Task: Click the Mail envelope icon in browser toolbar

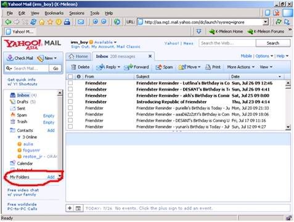Action: click(x=81, y=22)
